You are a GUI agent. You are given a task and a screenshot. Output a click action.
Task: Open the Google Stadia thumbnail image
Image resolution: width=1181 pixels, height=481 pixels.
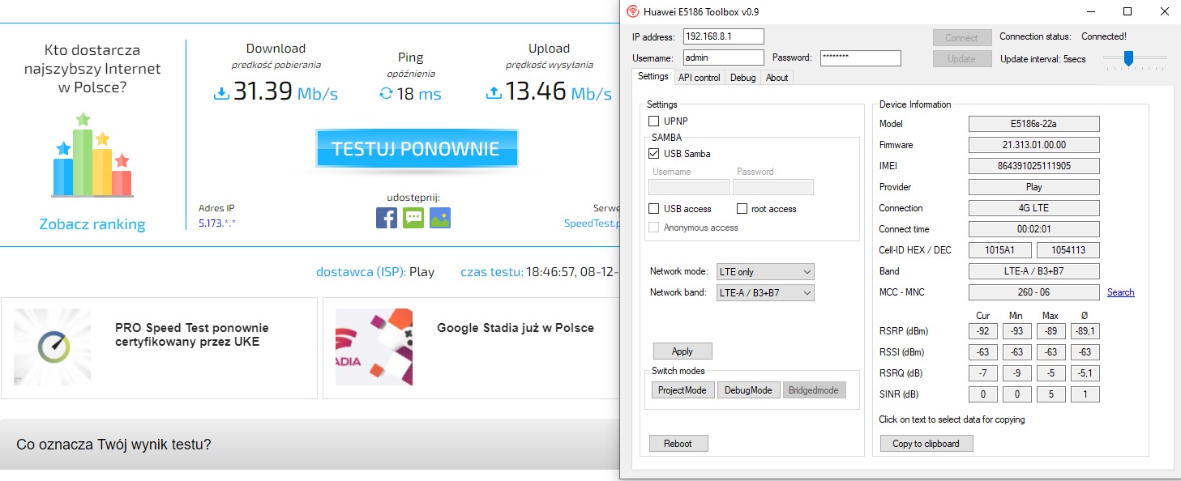click(374, 347)
